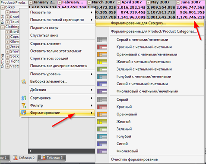Viewport: 206px width, 164px height.
Task: Click the plain blue style icon next to Синий
Action: pos(102,144)
